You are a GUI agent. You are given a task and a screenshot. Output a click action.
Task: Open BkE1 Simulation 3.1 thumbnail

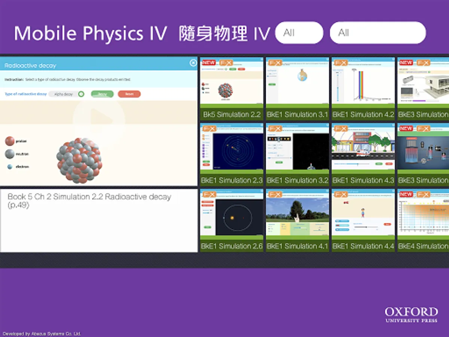click(297, 89)
